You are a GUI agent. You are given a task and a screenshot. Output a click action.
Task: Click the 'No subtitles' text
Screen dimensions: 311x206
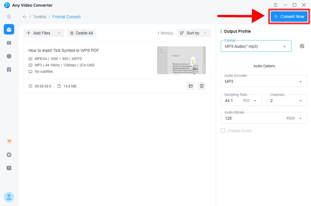coord(44,72)
